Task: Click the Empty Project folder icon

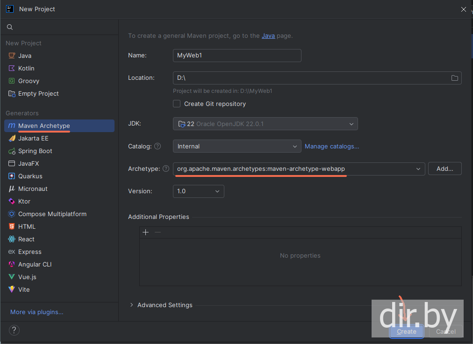Action: coord(12,94)
